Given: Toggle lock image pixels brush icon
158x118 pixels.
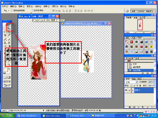Looking at the screenshot, I should tap(134, 85).
